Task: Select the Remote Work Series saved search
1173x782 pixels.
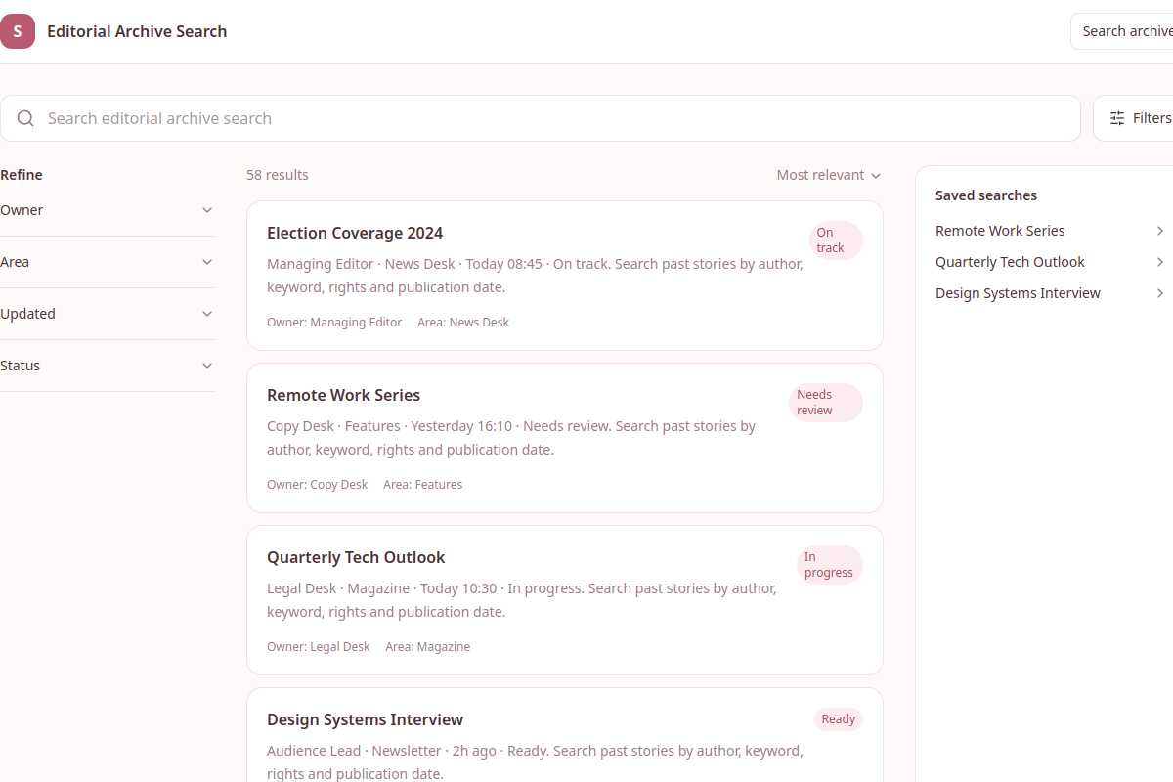Action: point(1000,231)
